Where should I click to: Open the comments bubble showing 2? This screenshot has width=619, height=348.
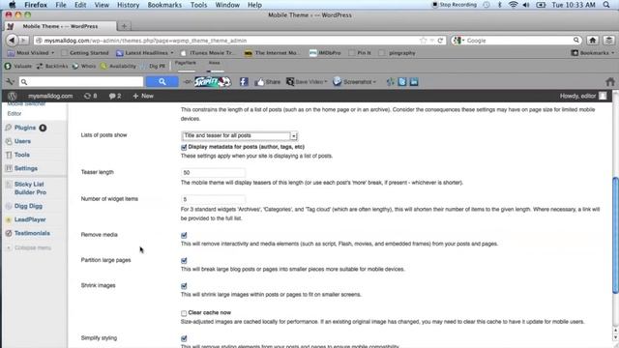point(115,96)
